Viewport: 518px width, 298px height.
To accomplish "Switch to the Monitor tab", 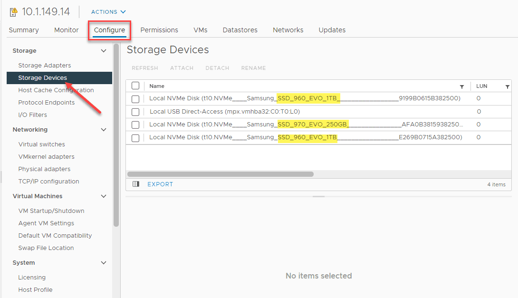I will coord(67,30).
